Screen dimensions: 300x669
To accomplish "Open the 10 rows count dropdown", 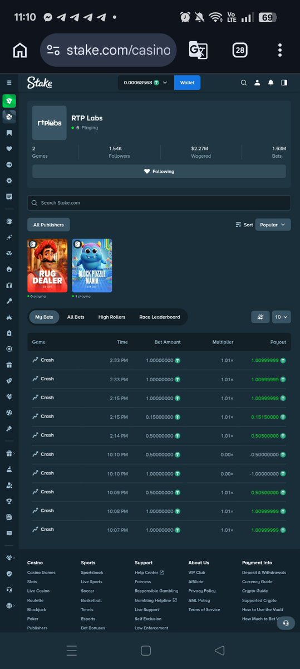I will pyautogui.click(x=281, y=317).
